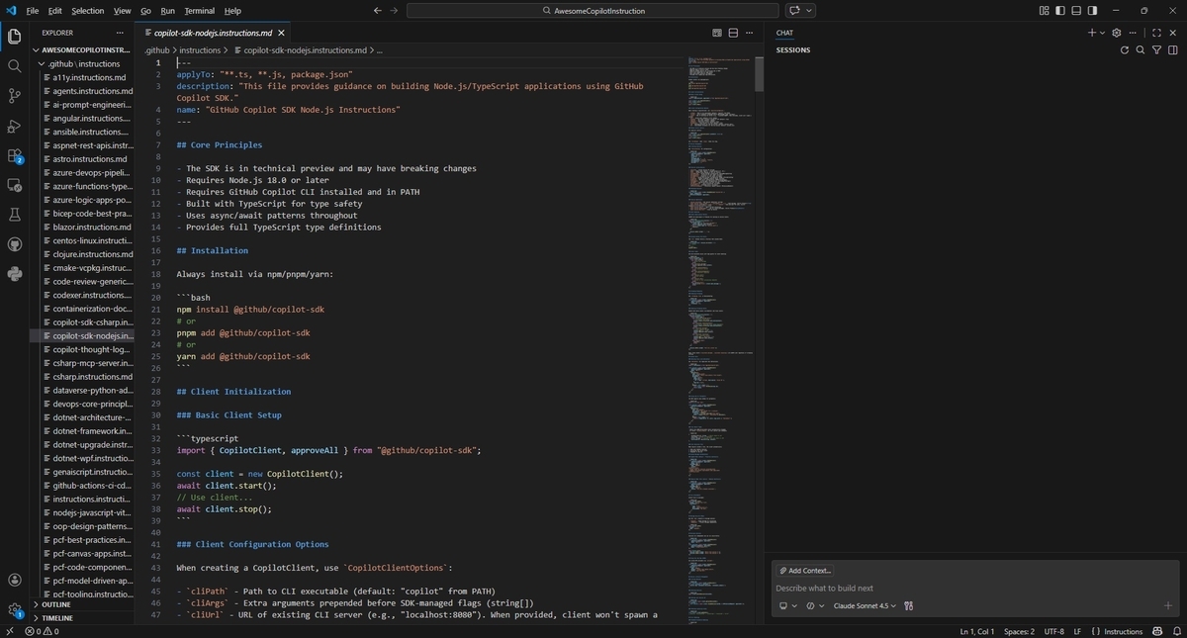Expand the TIMELINE section

pos(82,618)
